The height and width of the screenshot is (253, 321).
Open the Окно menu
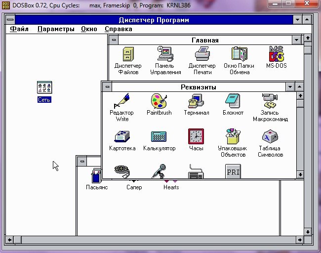(x=89, y=29)
